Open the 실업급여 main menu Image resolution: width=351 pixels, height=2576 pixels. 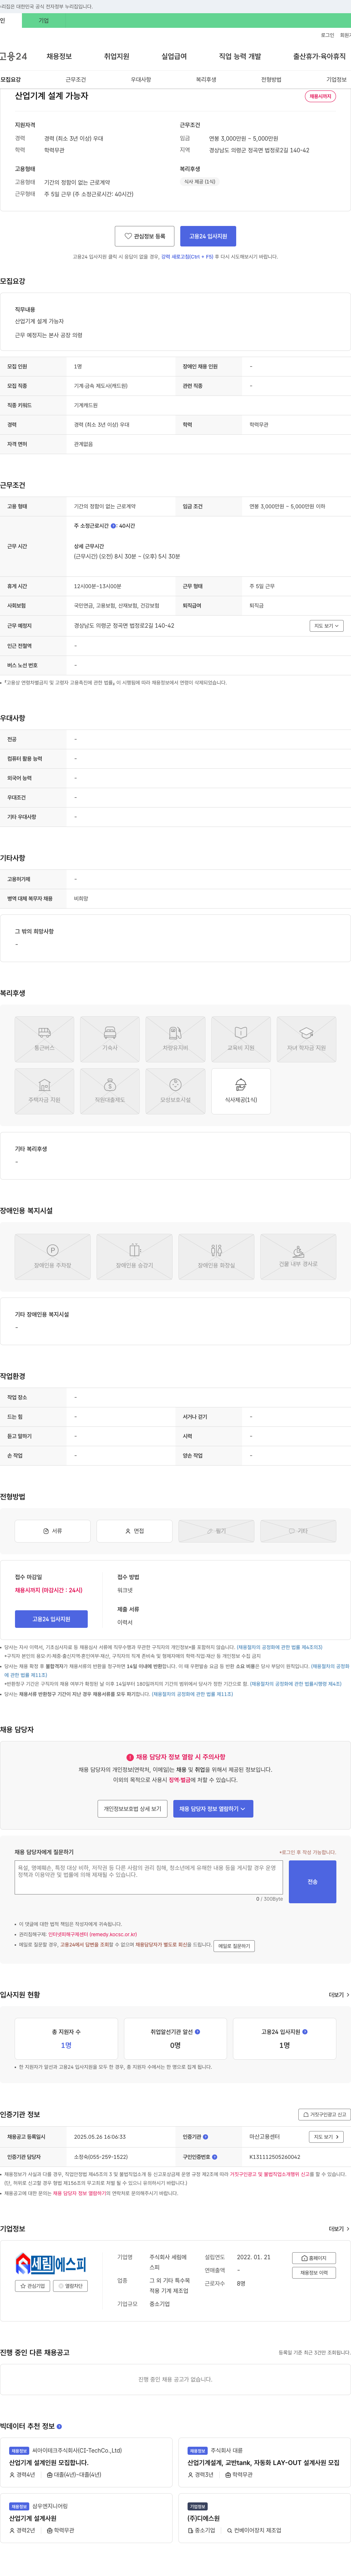[x=174, y=56]
